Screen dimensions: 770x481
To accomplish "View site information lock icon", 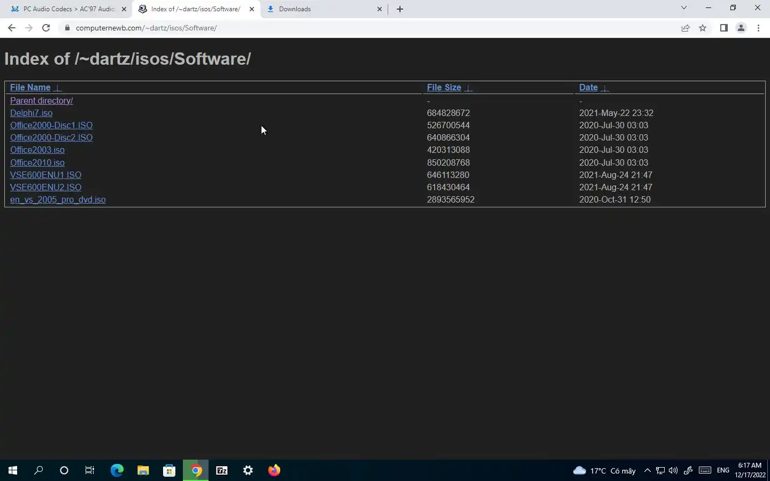I will (x=67, y=28).
